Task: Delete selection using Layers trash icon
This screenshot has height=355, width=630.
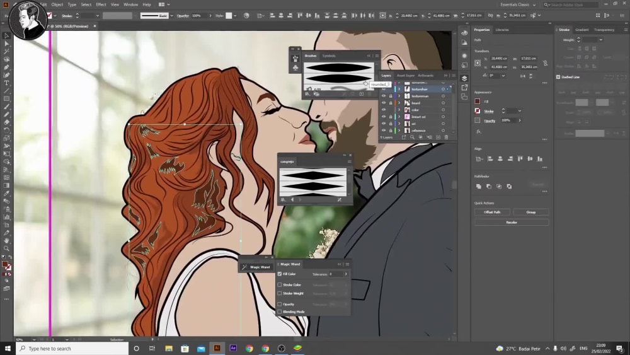Action: (446, 137)
